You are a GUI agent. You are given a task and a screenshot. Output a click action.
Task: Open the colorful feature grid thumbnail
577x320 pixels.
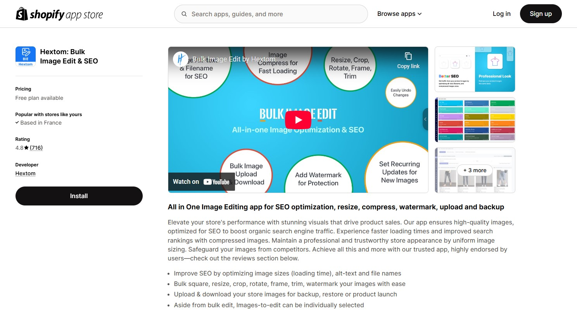[x=475, y=120]
